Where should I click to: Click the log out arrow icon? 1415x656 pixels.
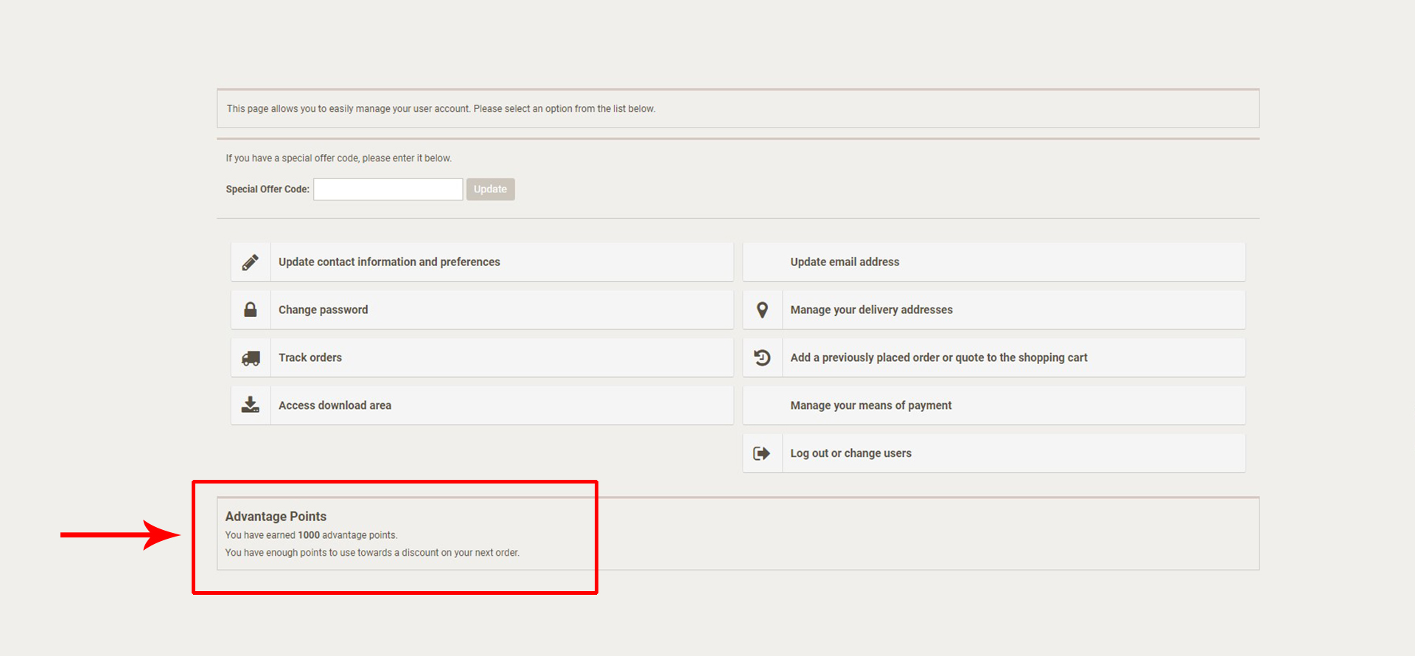pos(762,453)
